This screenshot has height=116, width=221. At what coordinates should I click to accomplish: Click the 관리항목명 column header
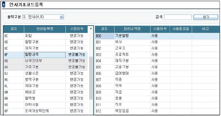[x=45, y=29]
